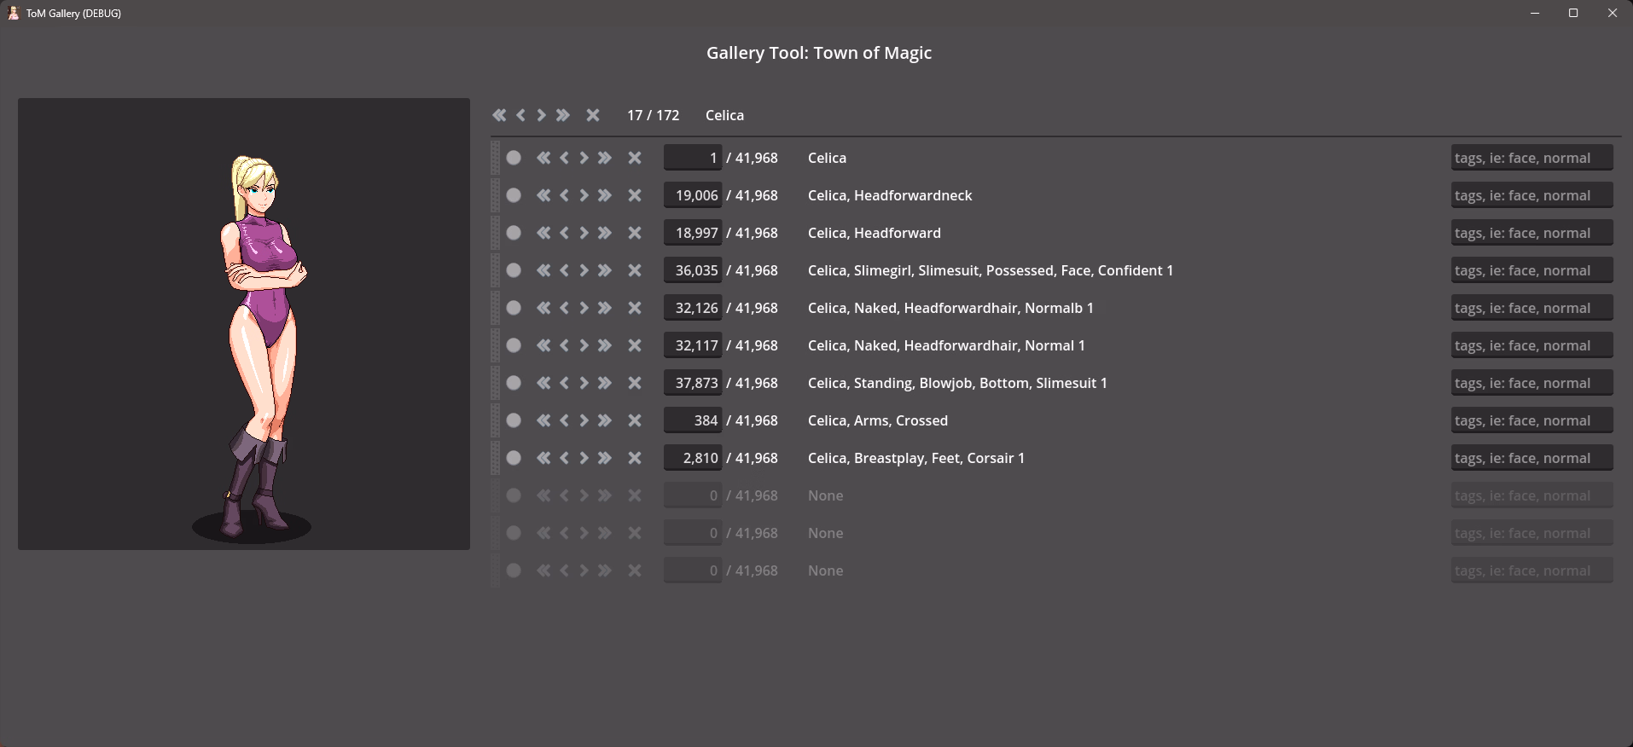The height and width of the screenshot is (747, 1633).
Task: Select the 'Celica, Headforwardneck' label text
Action: (x=890, y=195)
